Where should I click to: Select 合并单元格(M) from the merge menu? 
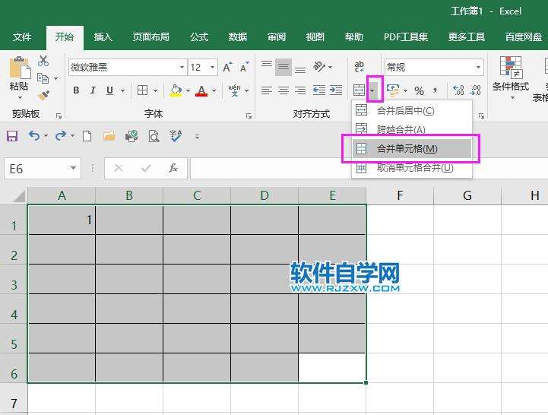(407, 149)
